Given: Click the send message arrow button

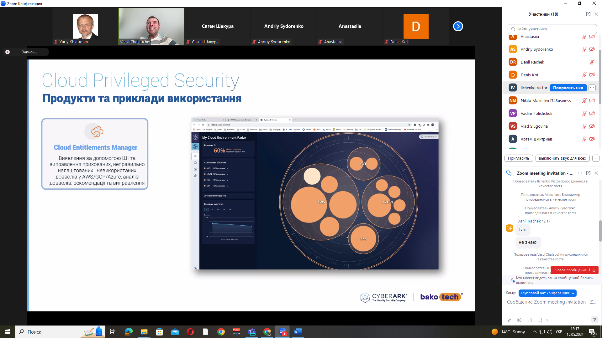Looking at the screenshot, I should pos(594,320).
